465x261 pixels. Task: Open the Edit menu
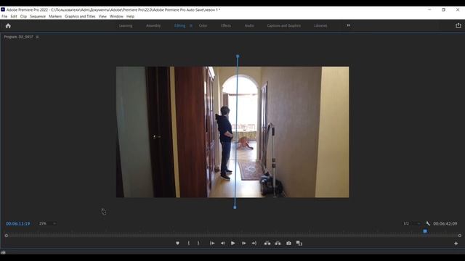coord(14,17)
